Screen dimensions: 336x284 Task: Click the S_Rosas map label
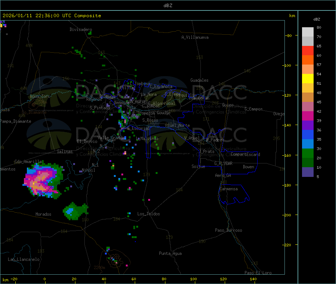point(150,120)
